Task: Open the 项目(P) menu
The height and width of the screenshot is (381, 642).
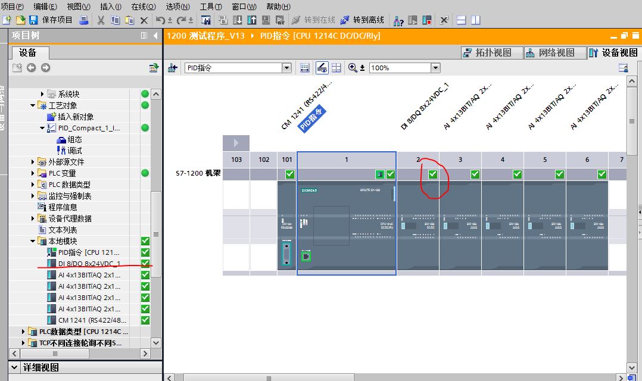Action: click(x=13, y=7)
